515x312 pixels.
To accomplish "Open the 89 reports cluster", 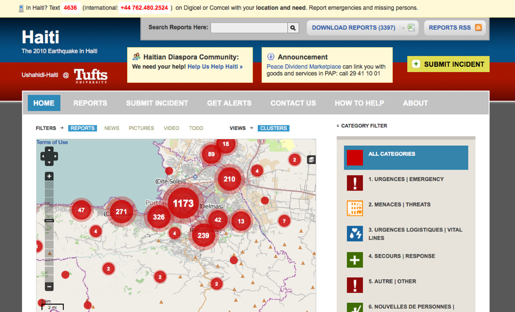I will point(211,154).
